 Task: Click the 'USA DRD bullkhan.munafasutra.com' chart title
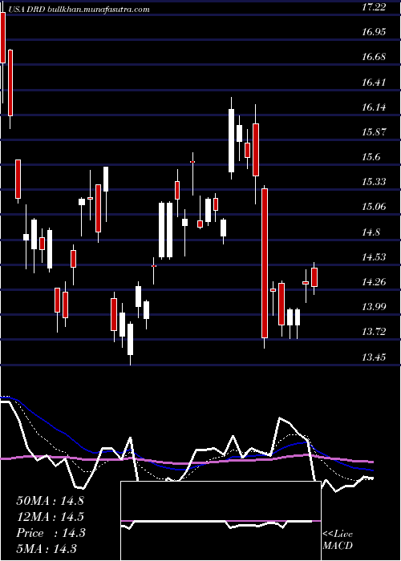pos(78,10)
